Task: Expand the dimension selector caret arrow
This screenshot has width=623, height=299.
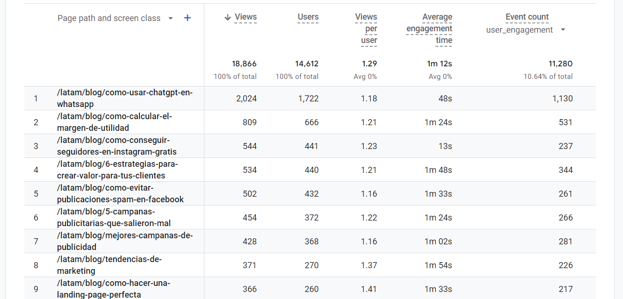Action: tap(170, 18)
